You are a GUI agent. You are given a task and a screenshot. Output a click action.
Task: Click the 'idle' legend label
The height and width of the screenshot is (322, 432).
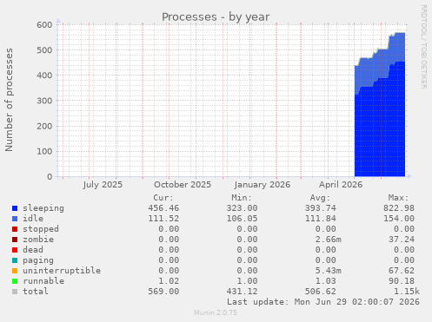[x=33, y=219]
